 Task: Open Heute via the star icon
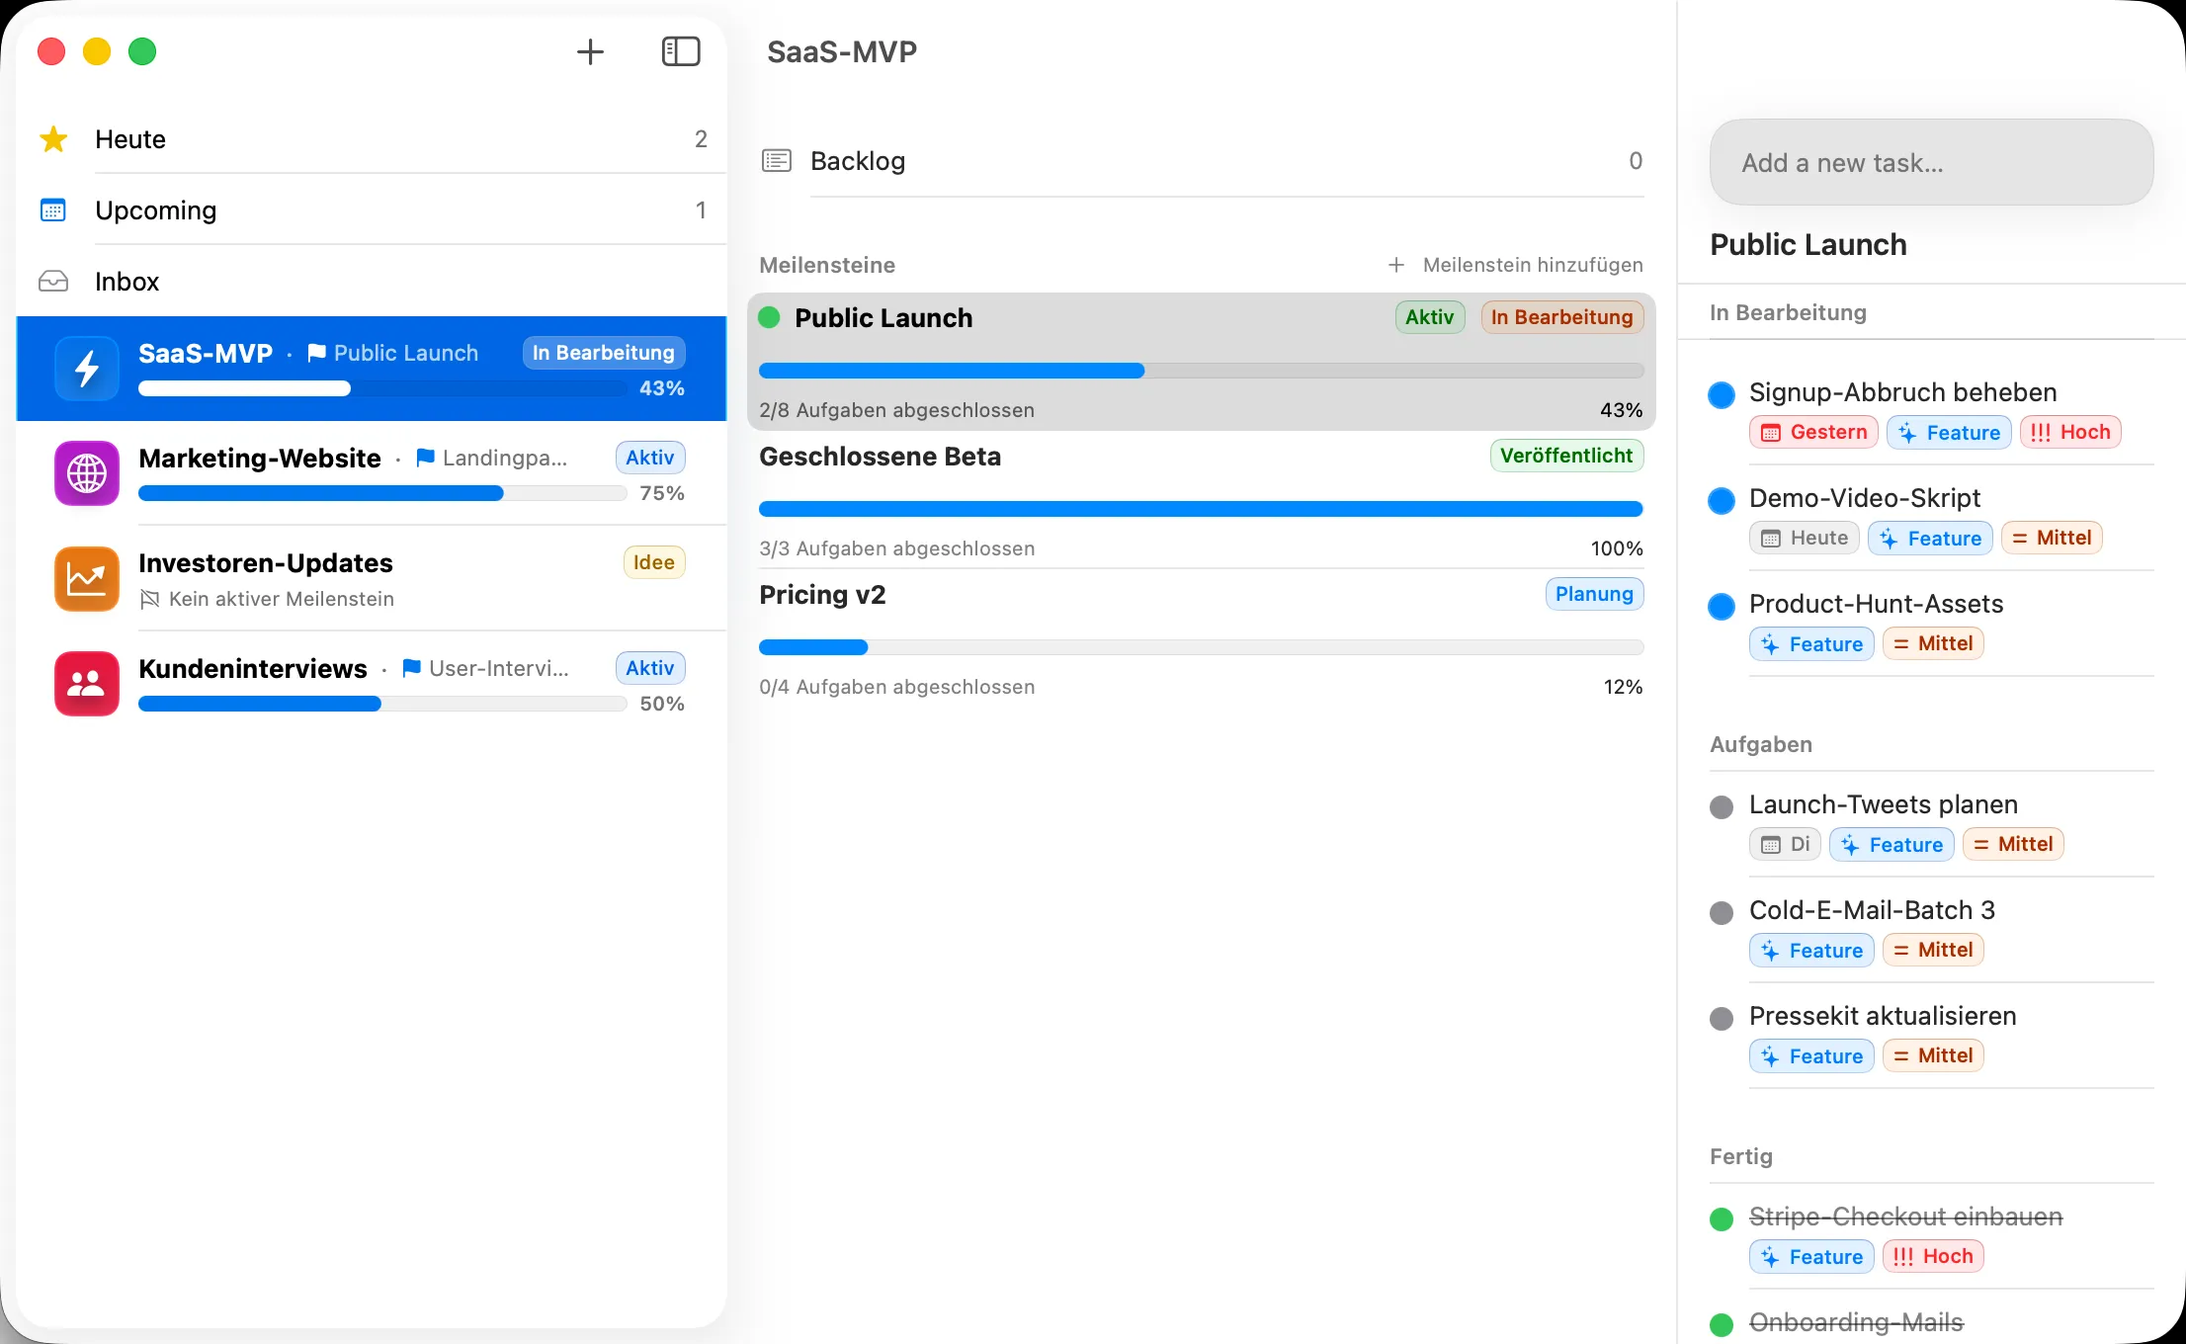click(x=53, y=139)
